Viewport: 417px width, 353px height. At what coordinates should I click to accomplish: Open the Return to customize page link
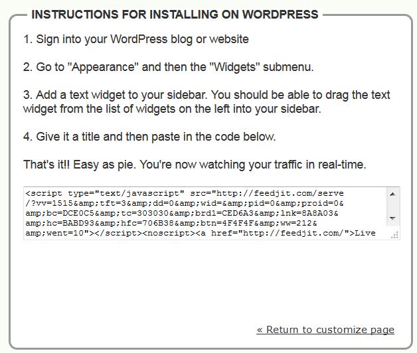pyautogui.click(x=325, y=330)
